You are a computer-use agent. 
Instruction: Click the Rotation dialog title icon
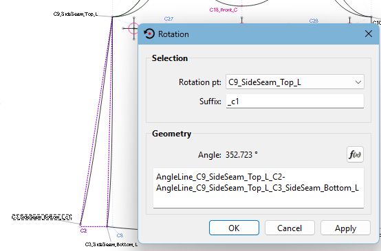click(149, 34)
